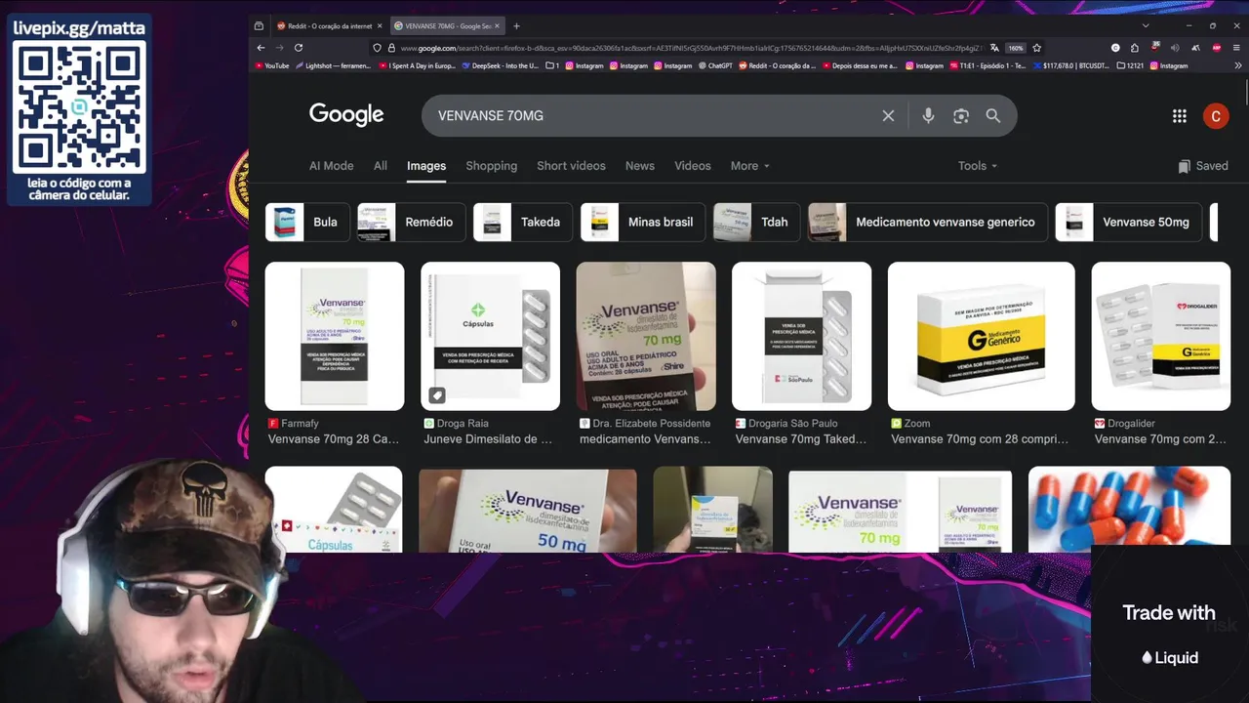Show more bookmarks via double-chevron

1239,65
